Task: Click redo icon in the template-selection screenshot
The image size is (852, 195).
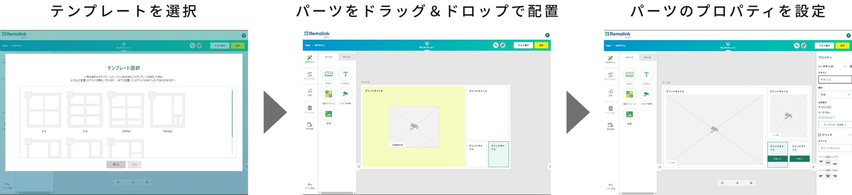Action: pyautogui.click(x=199, y=45)
